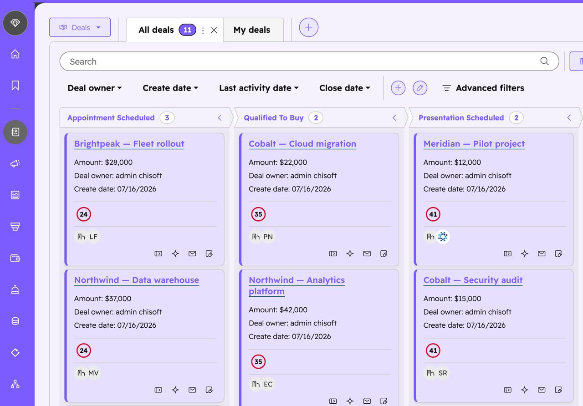Preview the Northwind Data warehouse deal
Viewport: 583px width, 406px height.
159,390
